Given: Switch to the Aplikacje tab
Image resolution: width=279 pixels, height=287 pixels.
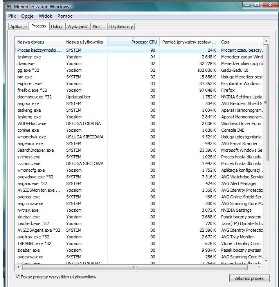Looking at the screenshot, I should pos(18,27).
